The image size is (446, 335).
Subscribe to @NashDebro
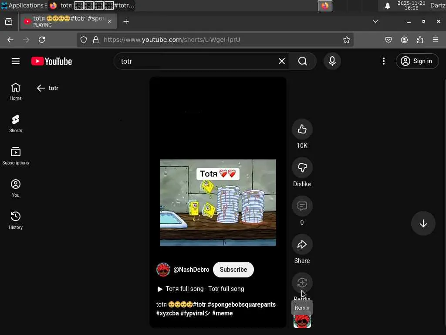(x=233, y=270)
